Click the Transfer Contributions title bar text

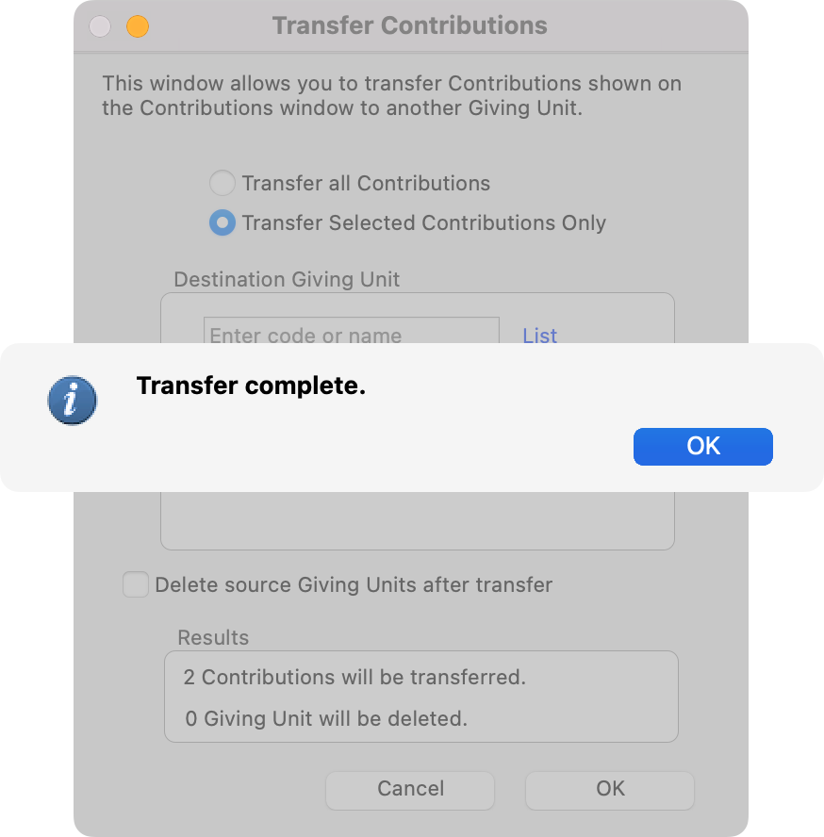coord(409,25)
